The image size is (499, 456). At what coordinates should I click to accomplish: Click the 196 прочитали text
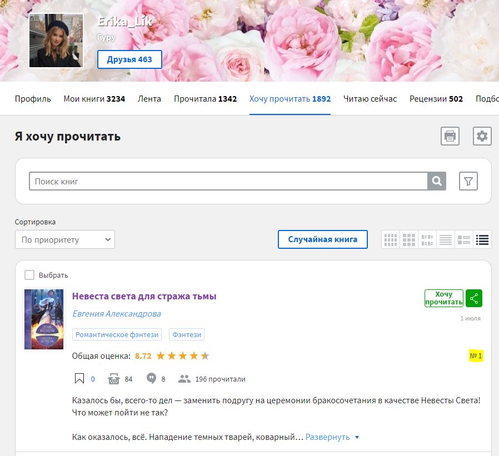pos(220,379)
